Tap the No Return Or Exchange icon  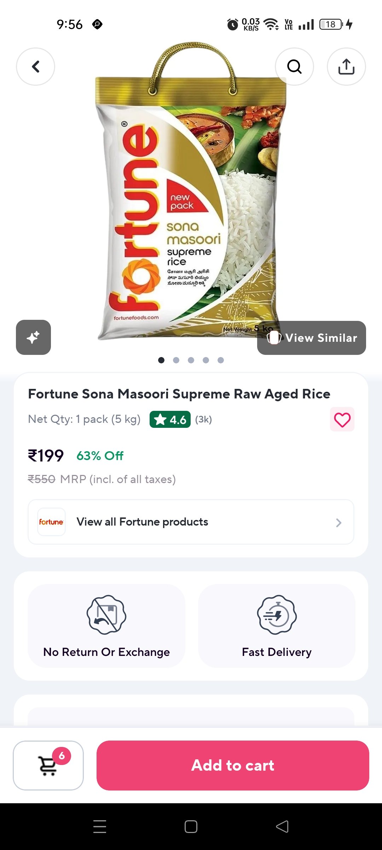(106, 615)
